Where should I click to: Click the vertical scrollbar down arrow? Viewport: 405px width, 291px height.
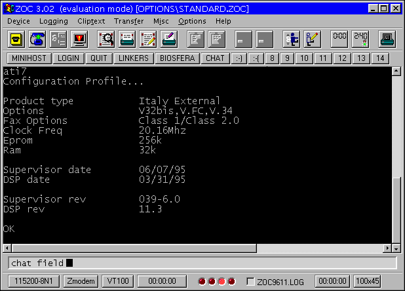(x=395, y=248)
